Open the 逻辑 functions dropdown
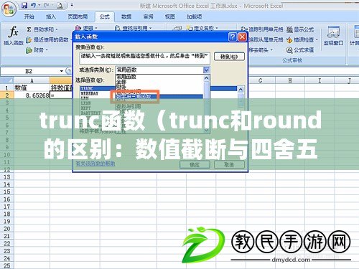The height and width of the screenshot is (269, 359). coord(86,28)
